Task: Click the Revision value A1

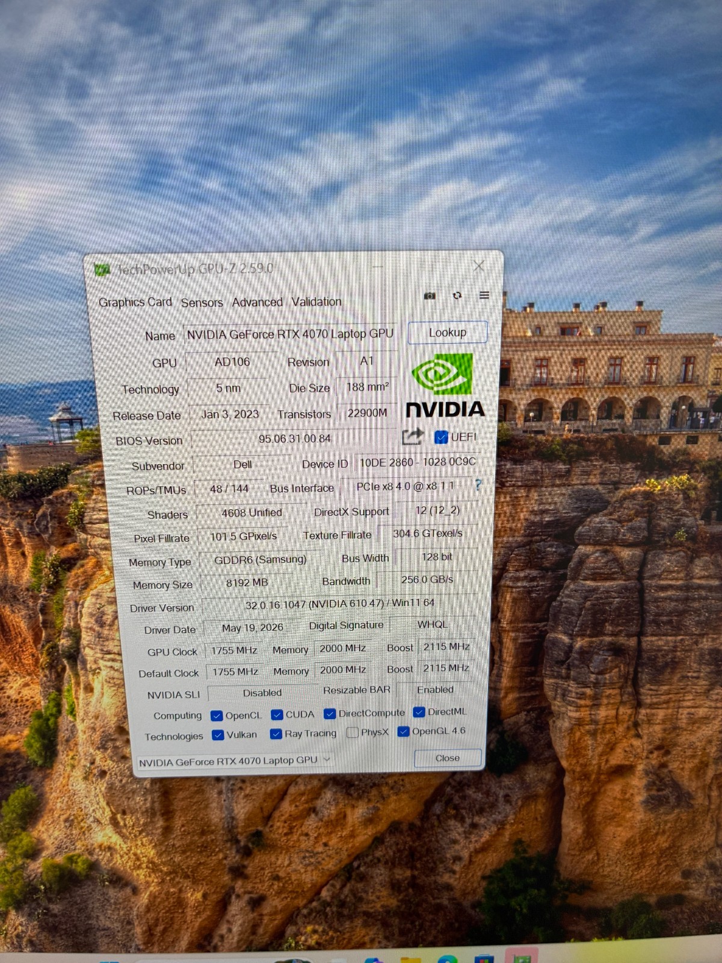Action: [x=366, y=361]
